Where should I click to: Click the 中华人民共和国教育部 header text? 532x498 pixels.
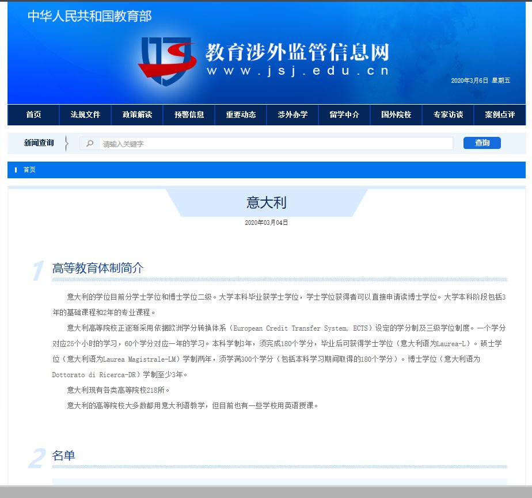[x=90, y=16]
